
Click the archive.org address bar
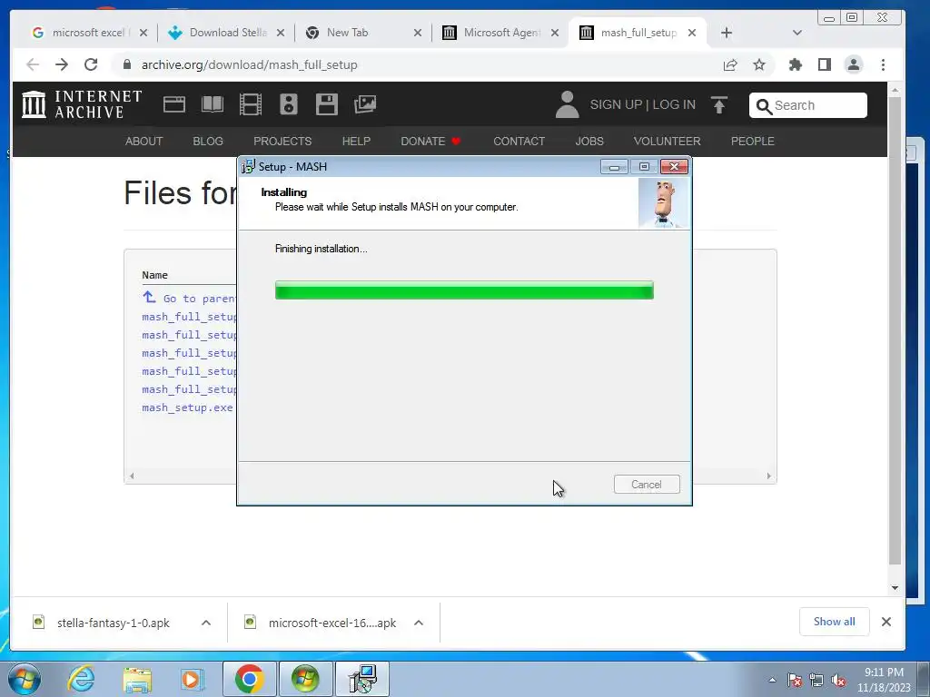(x=415, y=64)
